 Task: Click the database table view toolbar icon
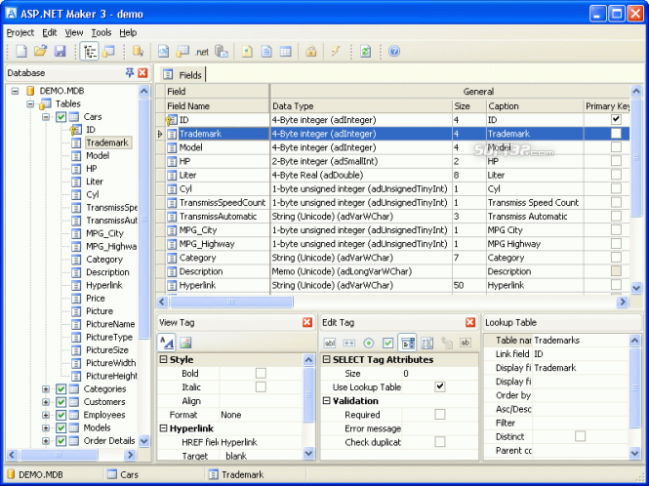point(109,51)
